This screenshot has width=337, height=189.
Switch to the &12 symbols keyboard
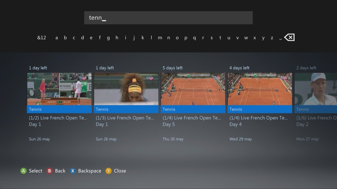42,38
